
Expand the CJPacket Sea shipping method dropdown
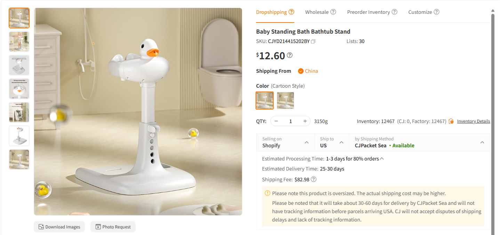click(482, 142)
